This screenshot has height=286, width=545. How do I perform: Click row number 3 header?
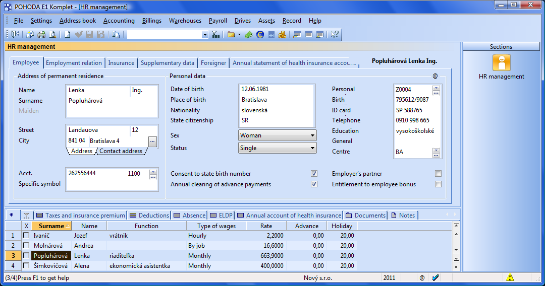coord(13,255)
